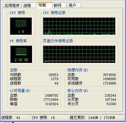Screen dimensions: 126x123
Task: Click the PF 使用率 gauge showing 2.38 GB
Action: [x=21, y=54]
